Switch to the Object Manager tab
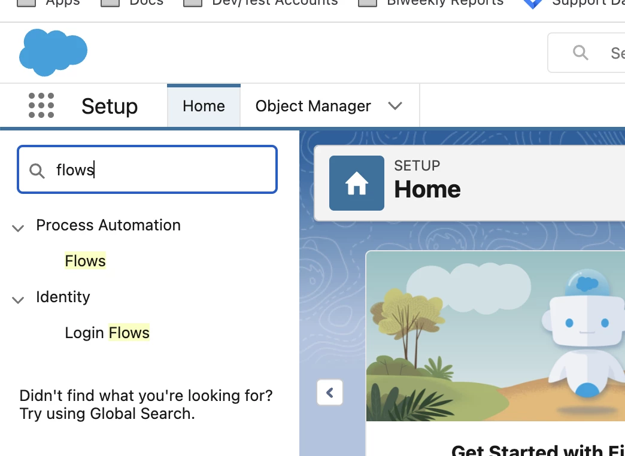Image resolution: width=625 pixels, height=456 pixels. tap(313, 106)
